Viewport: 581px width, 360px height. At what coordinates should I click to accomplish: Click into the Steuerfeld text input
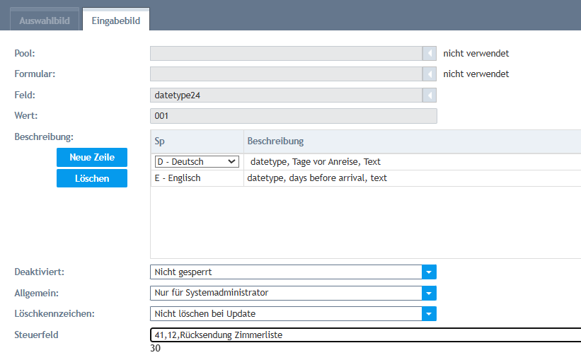point(364,335)
